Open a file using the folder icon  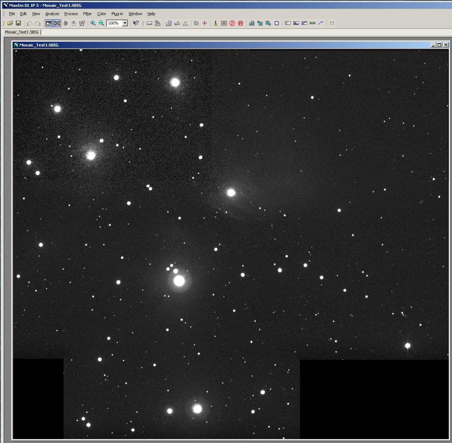10,23
